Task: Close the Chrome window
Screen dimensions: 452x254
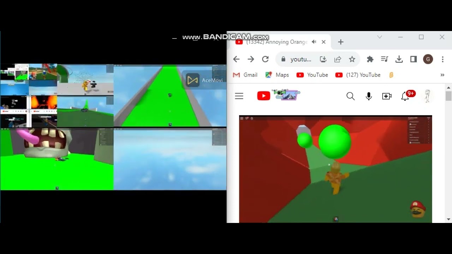Action: pyautogui.click(x=442, y=37)
